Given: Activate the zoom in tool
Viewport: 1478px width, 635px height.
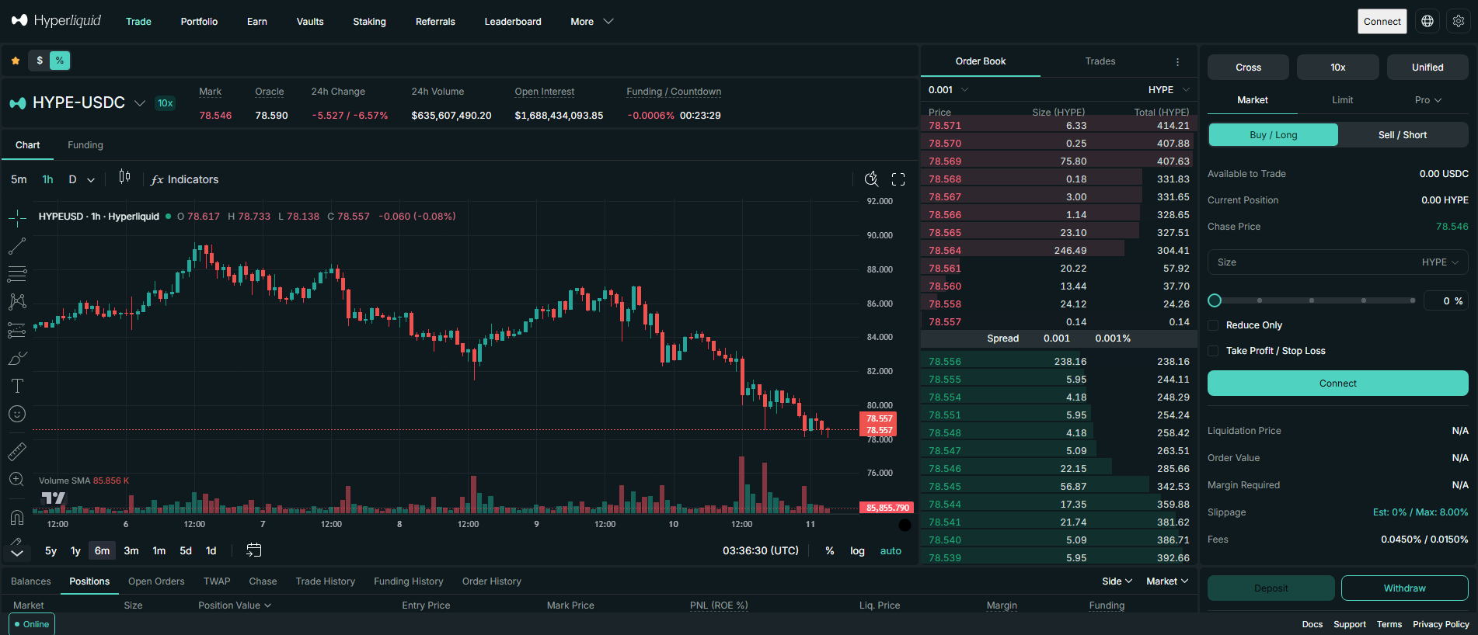Looking at the screenshot, I should (x=17, y=480).
